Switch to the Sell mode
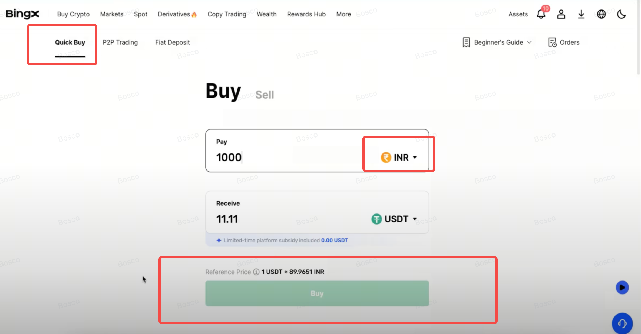 pyautogui.click(x=265, y=95)
